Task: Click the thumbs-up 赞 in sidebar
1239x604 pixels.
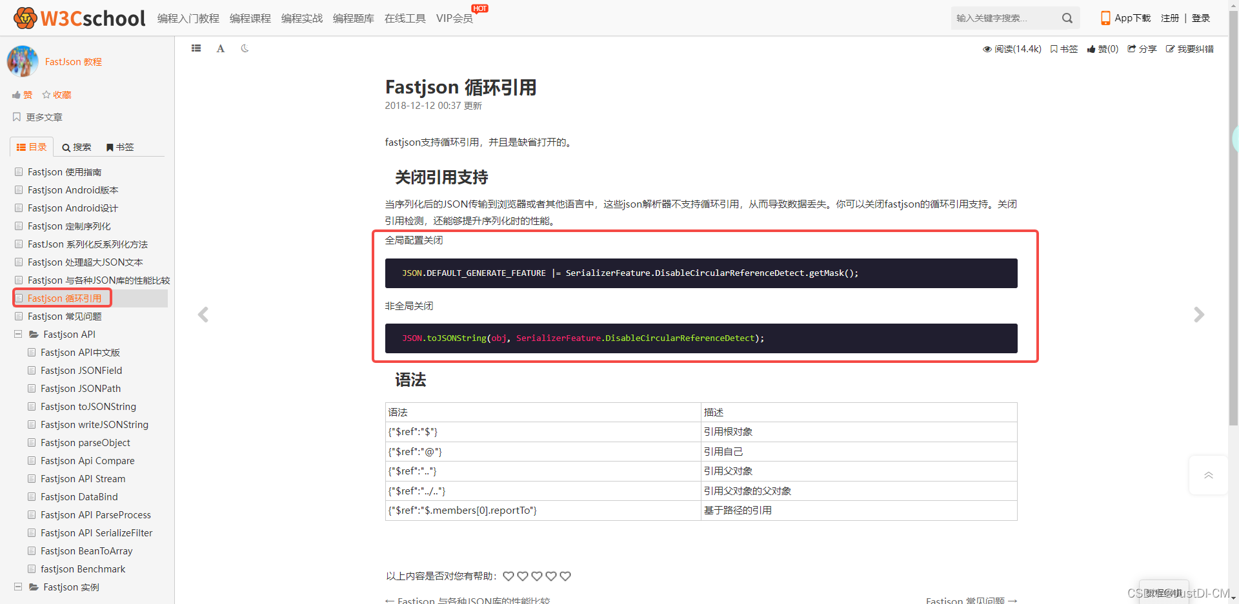Action: pos(22,95)
